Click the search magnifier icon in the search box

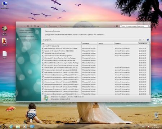pyautogui.click(x=149, y=26)
